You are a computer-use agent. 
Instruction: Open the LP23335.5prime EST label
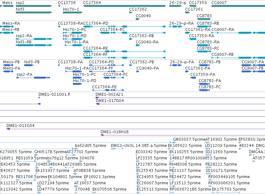tap(151, 158)
